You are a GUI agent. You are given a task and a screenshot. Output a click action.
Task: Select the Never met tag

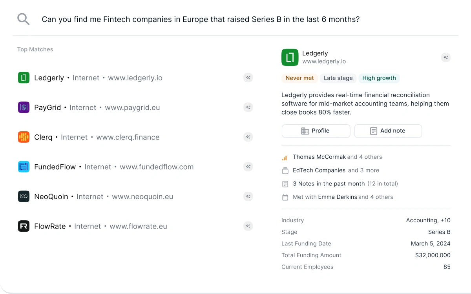pyautogui.click(x=299, y=78)
